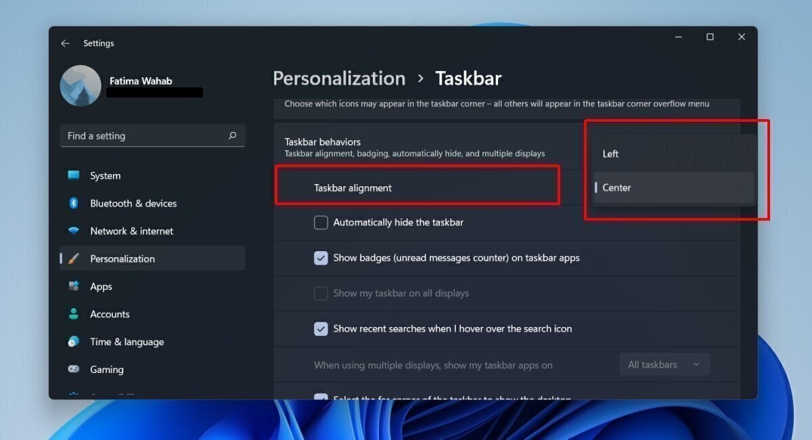
Task: Click the Find a setting search box
Action: pos(145,135)
